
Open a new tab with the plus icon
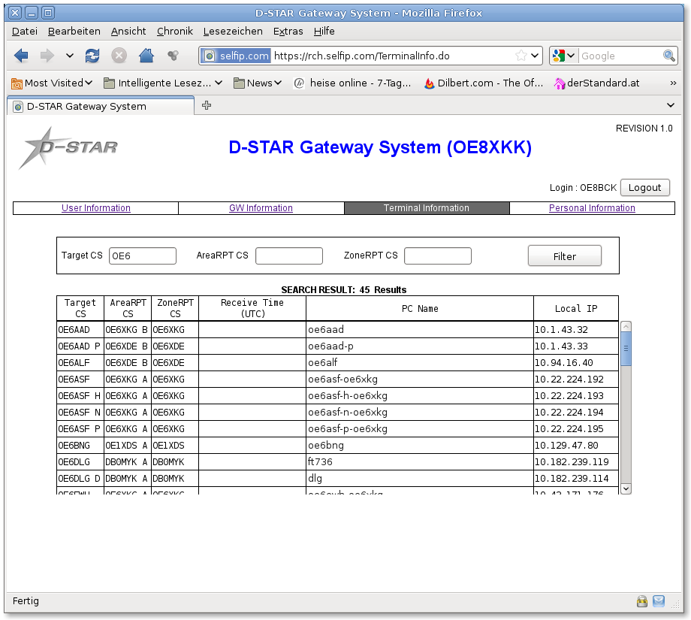pos(207,105)
